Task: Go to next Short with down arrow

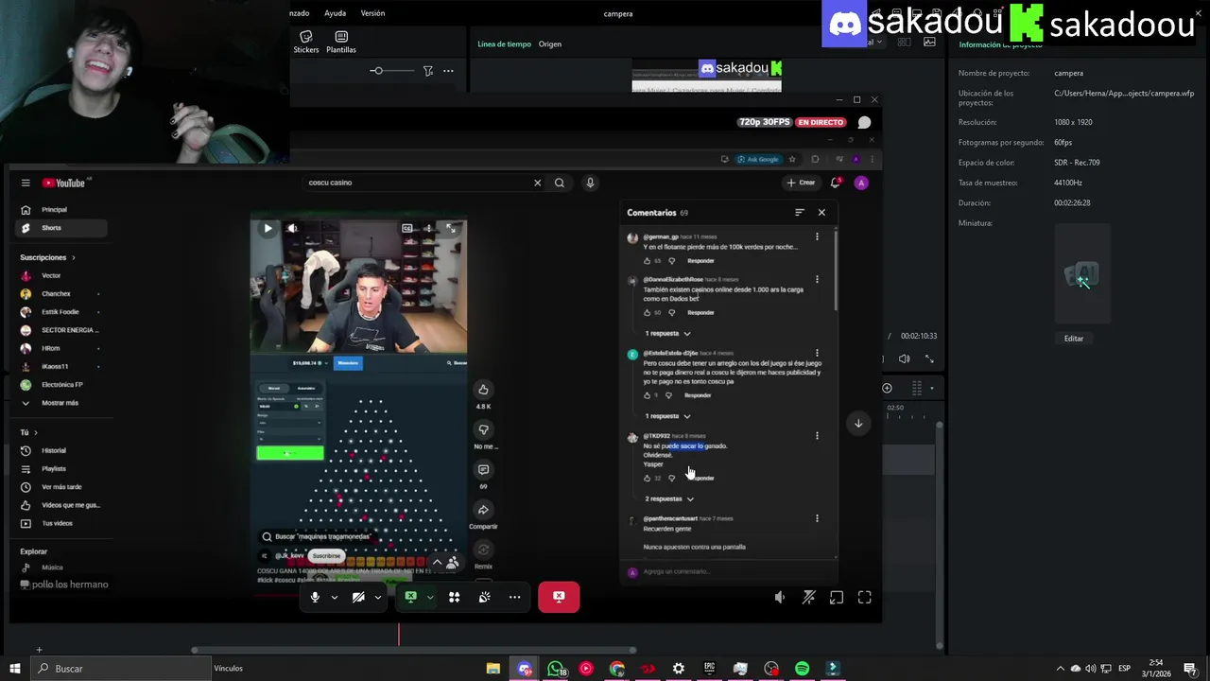Action: pyautogui.click(x=858, y=423)
